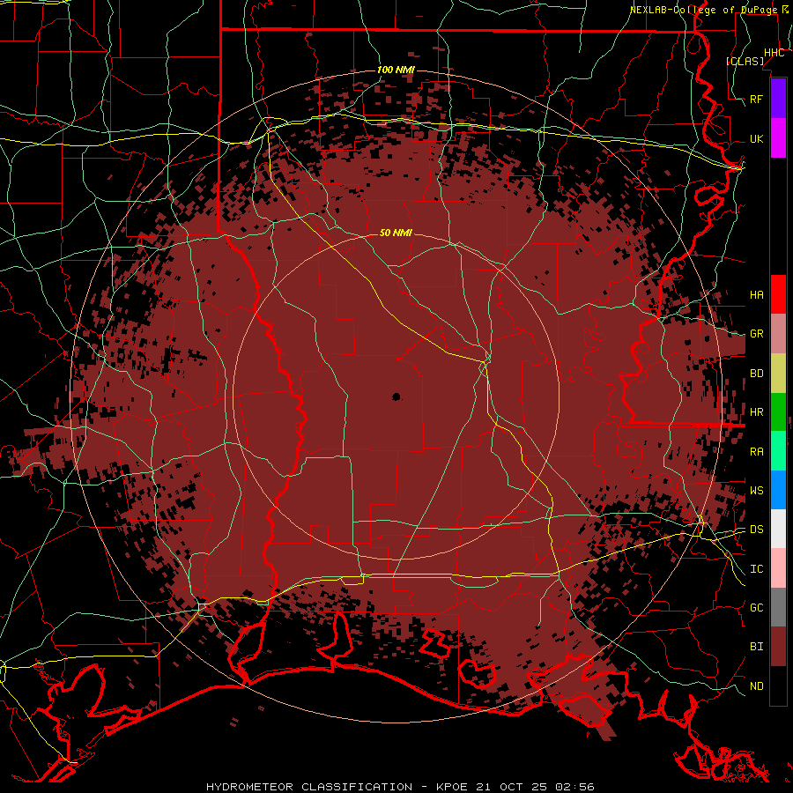
Task: Click the BI legend label
Action: 757,647
